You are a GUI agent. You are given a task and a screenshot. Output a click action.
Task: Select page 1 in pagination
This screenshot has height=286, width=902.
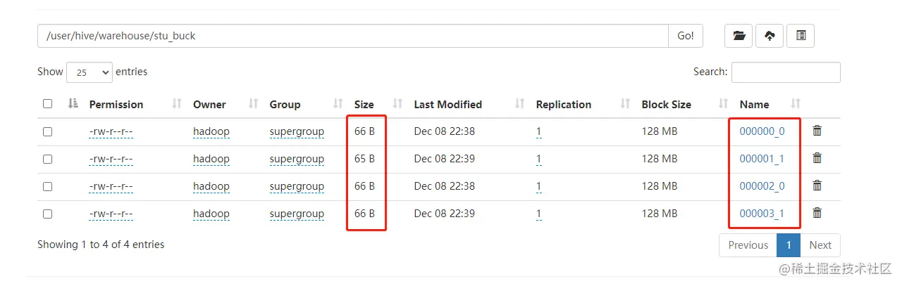[789, 245]
